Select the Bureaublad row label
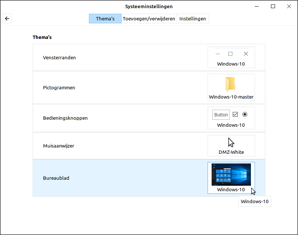Image resolution: width=298 pixels, height=235 pixels. (x=56, y=178)
